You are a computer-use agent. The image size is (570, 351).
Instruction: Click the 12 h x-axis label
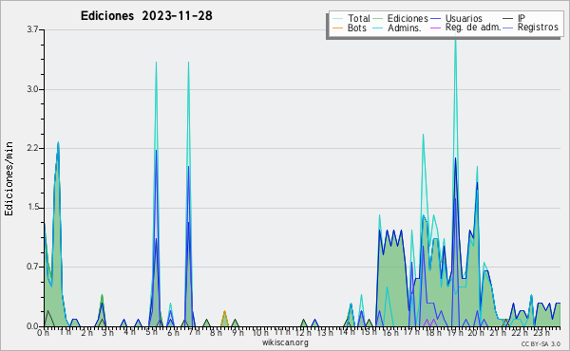tap(304, 333)
